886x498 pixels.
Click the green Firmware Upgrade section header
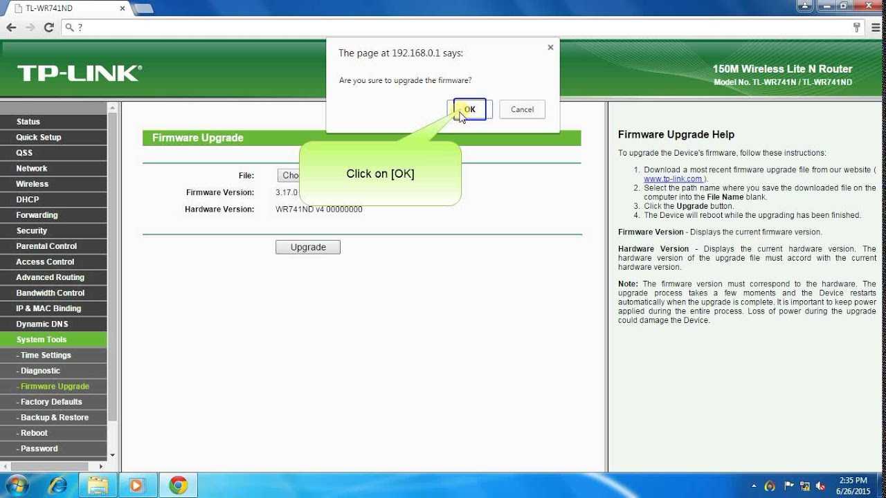(x=361, y=138)
